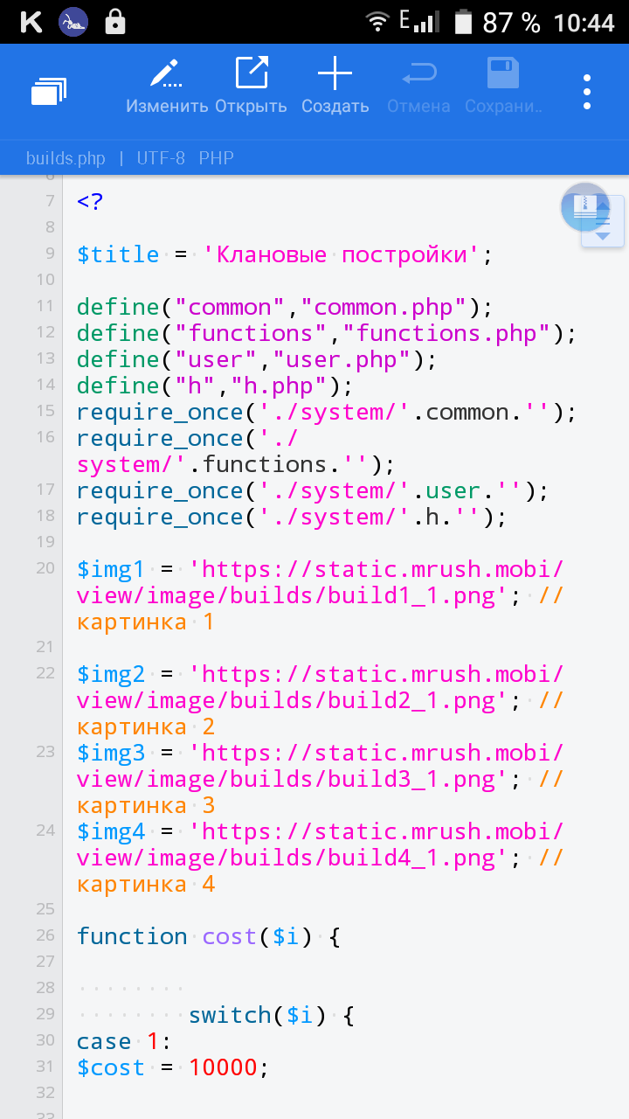Select the PHP syntax language selector
629x1119 pixels.
216,158
